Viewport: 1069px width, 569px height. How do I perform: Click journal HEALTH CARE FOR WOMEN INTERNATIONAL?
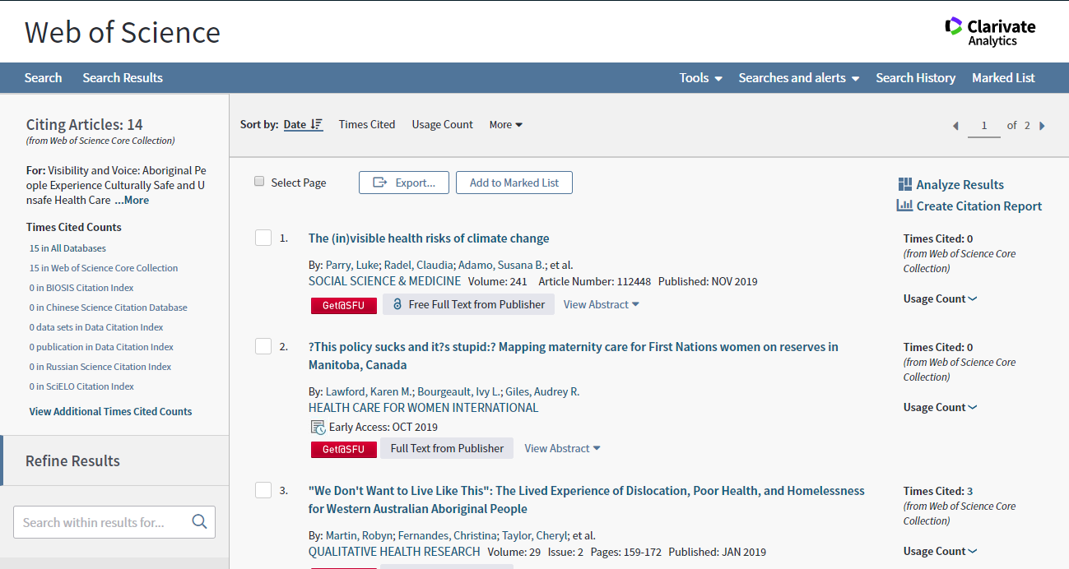pyautogui.click(x=423, y=407)
